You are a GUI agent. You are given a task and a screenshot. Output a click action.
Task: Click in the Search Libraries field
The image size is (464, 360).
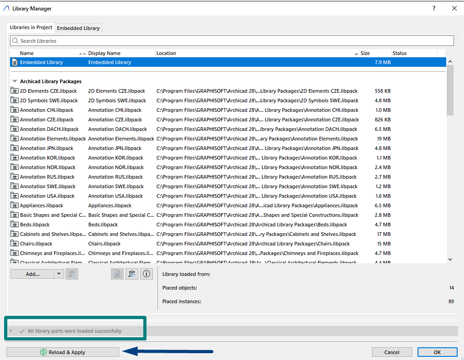(x=232, y=41)
